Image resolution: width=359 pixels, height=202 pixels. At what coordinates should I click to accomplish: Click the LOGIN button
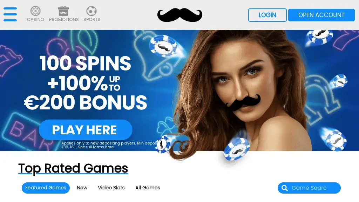(267, 15)
